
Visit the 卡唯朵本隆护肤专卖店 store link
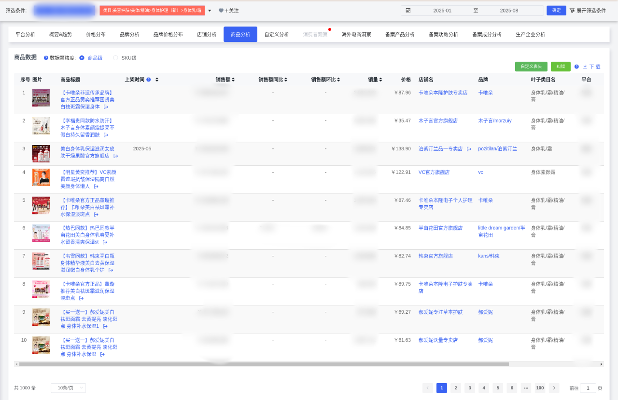[x=443, y=92]
